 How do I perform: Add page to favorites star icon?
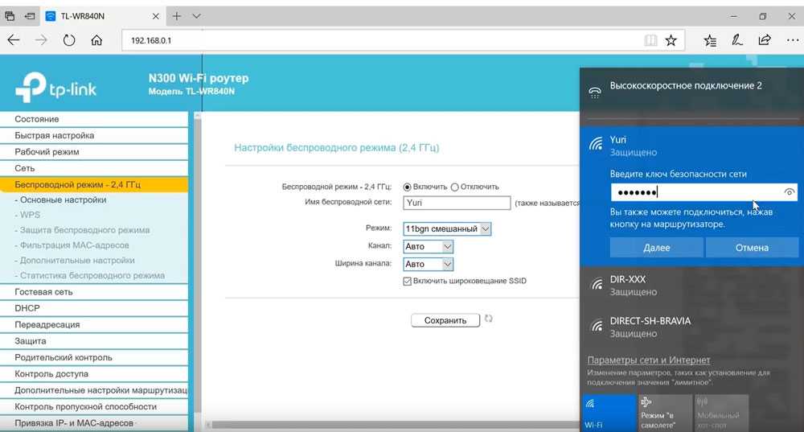[x=671, y=40]
